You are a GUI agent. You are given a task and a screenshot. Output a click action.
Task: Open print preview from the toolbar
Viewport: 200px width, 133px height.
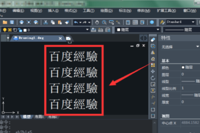coord(29,22)
